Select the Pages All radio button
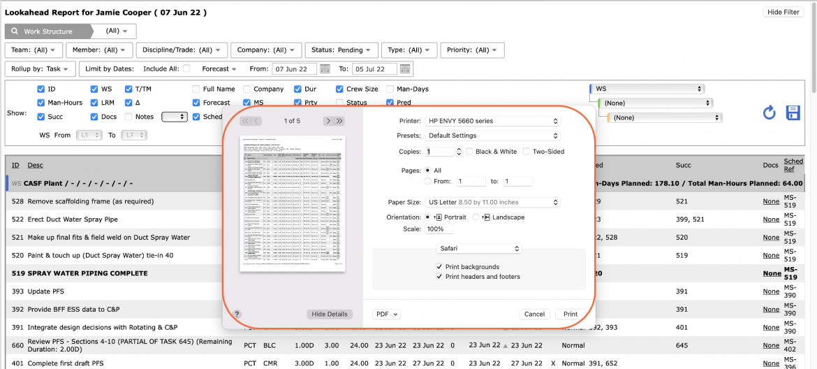The image size is (817, 369). point(428,171)
